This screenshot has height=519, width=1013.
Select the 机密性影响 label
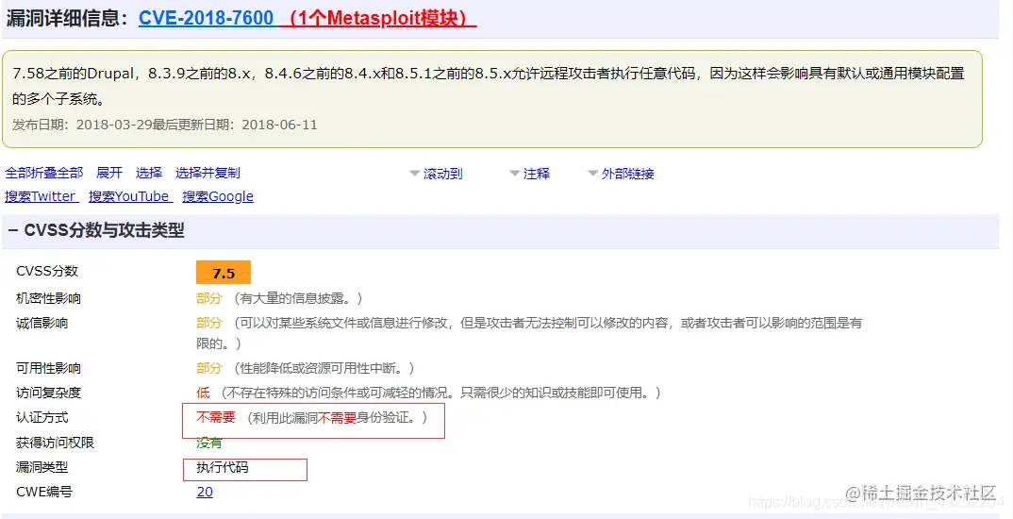(48, 298)
